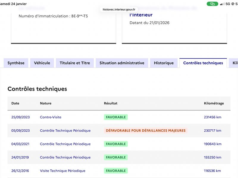Click the Kilométrage column header
The width and height of the screenshot is (238, 178).
[214, 103]
